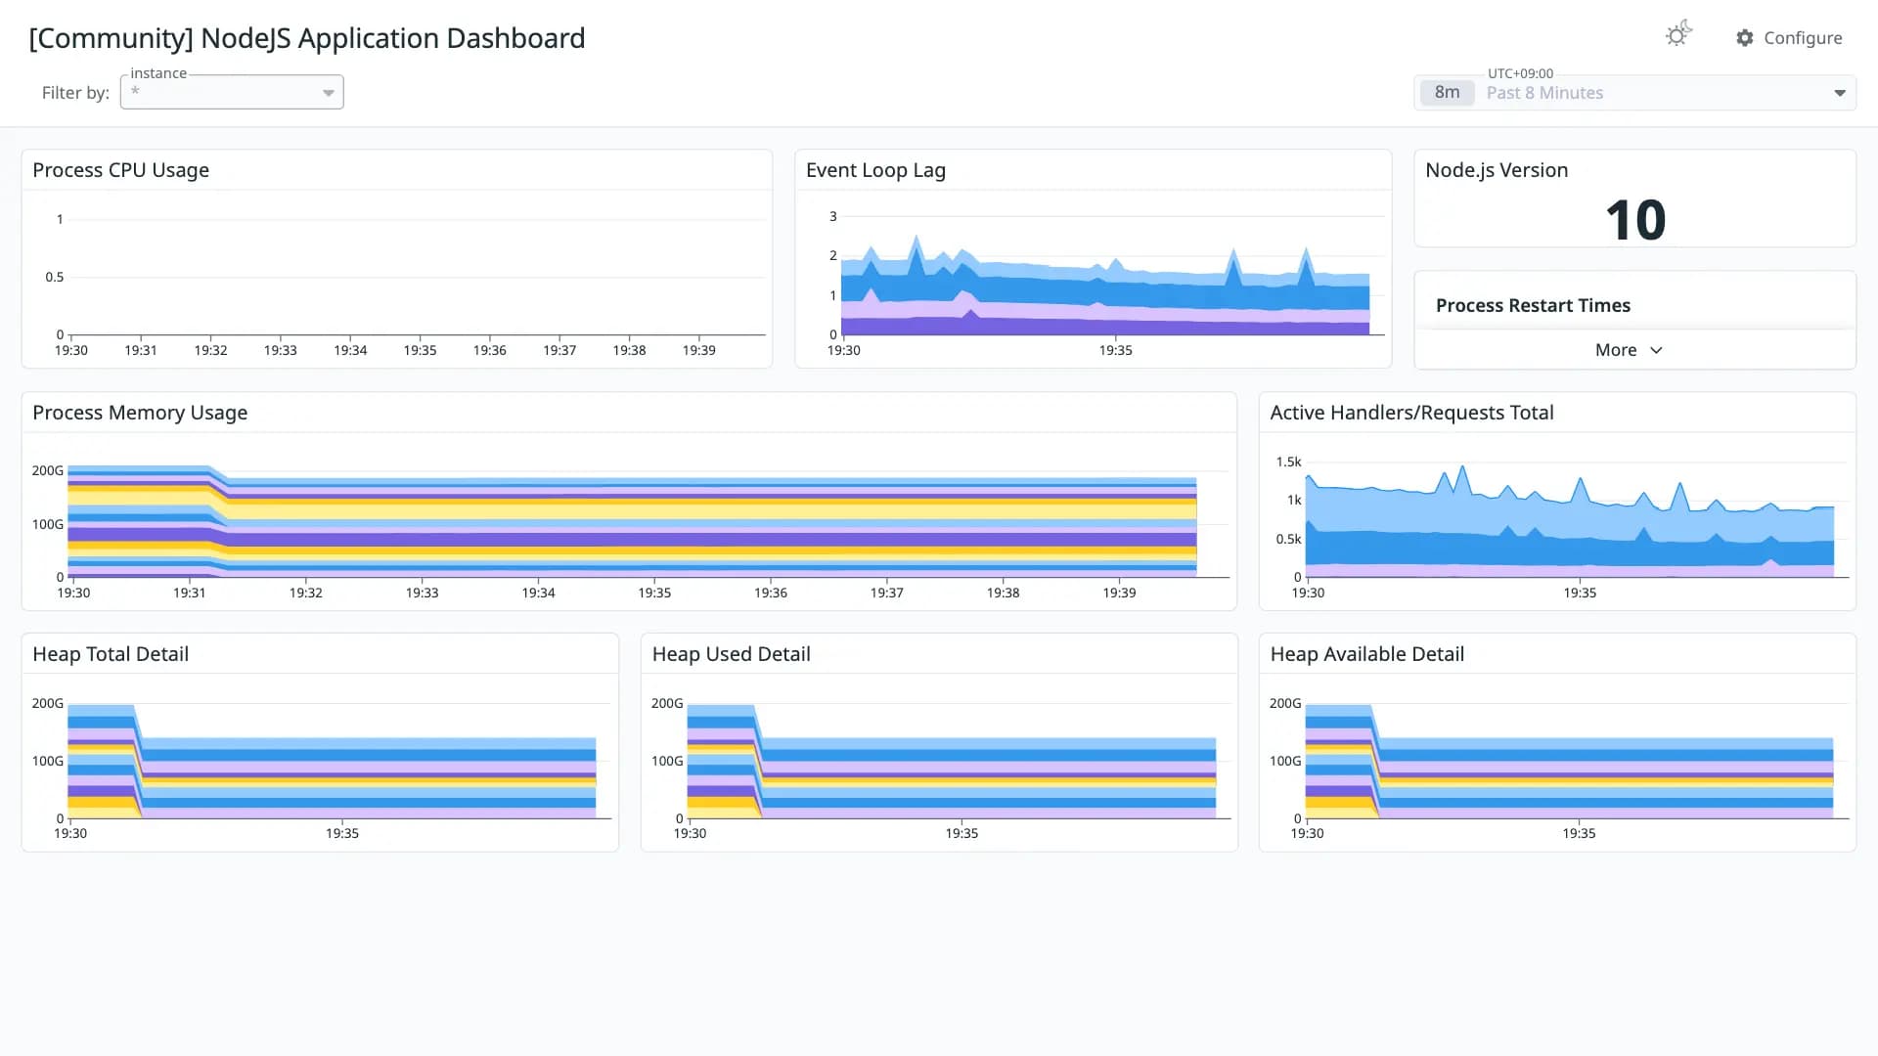
Task: Select the Heap Used Detail panel title
Action: pos(731,654)
